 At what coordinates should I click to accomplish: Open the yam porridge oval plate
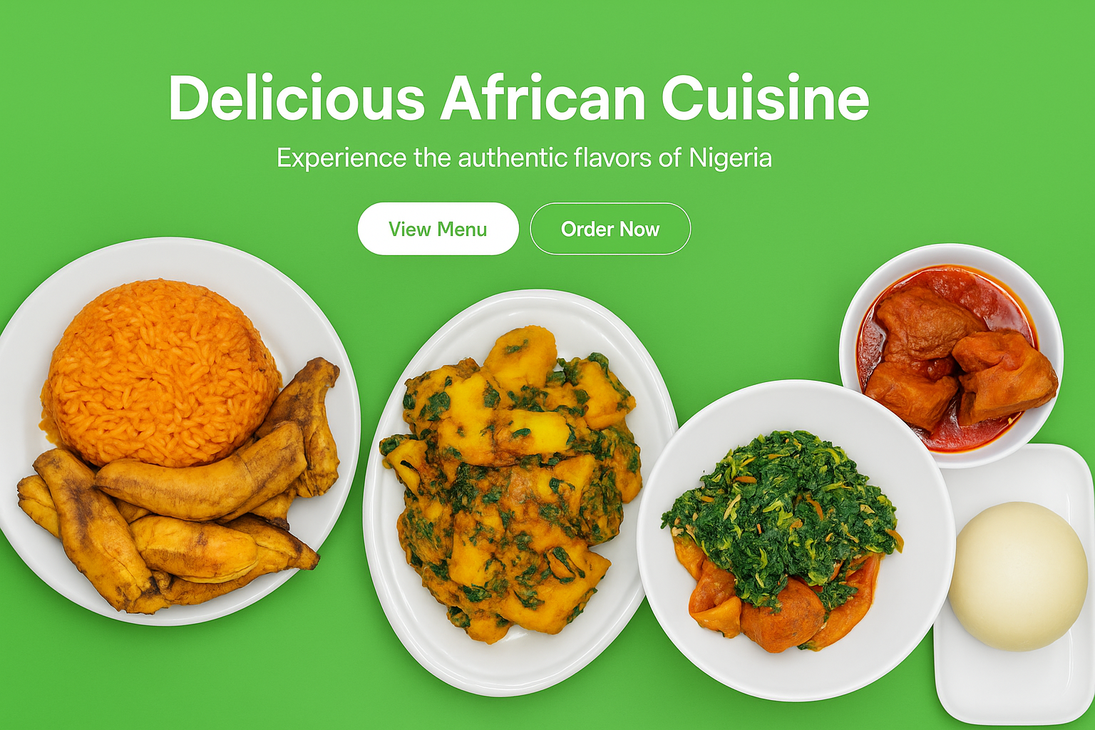point(519,492)
